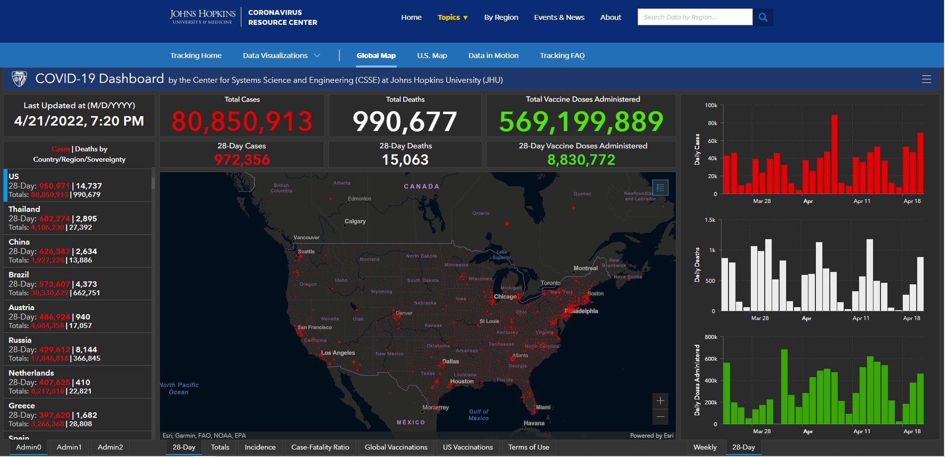Select US in the country list
Screen dimensions: 945x457
pos(77,185)
